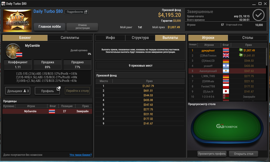This screenshot has height=162, width=270.
Task: Select player (2)RobTinnion row
Action: (x=227, y=56)
